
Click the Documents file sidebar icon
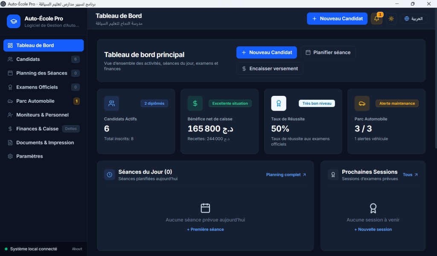point(10,142)
